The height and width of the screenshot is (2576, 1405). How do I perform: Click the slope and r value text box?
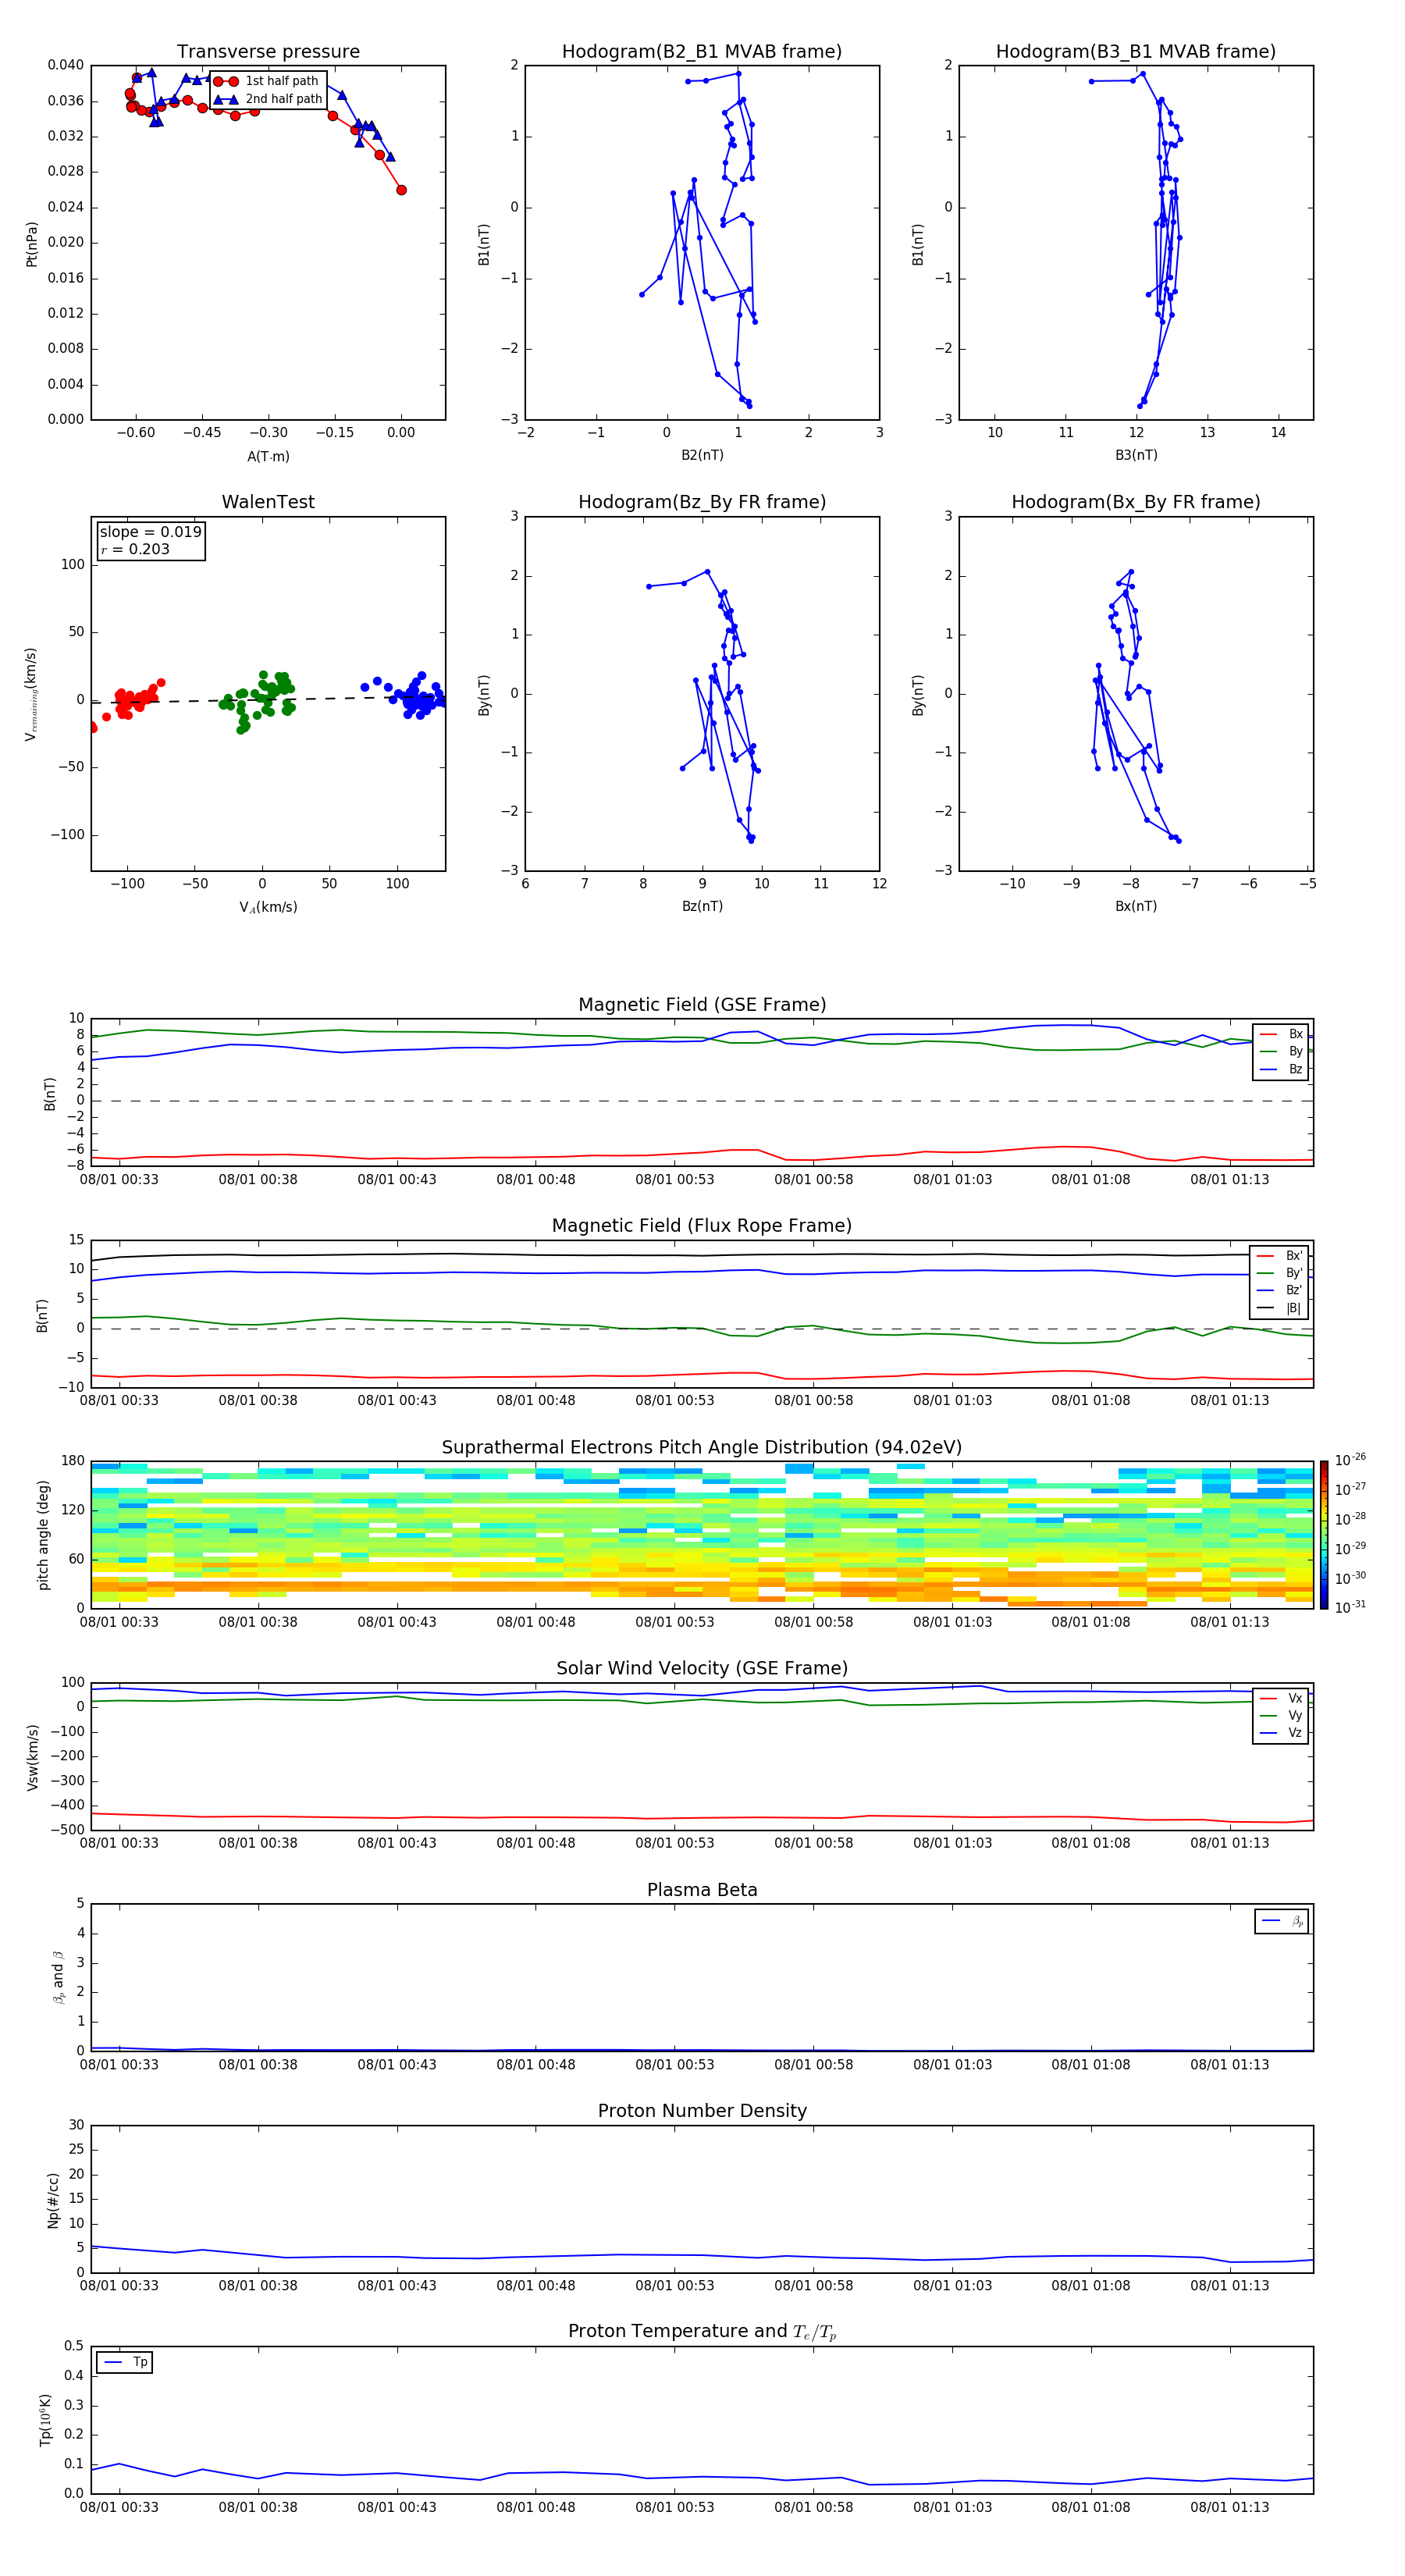151,540
